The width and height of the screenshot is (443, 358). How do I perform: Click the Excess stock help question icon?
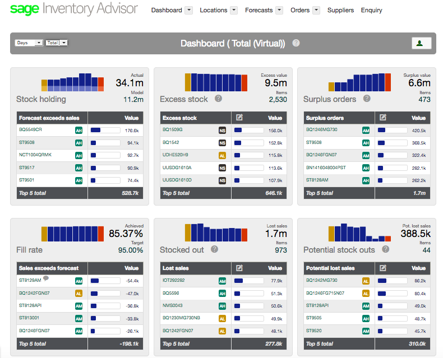coord(218,99)
